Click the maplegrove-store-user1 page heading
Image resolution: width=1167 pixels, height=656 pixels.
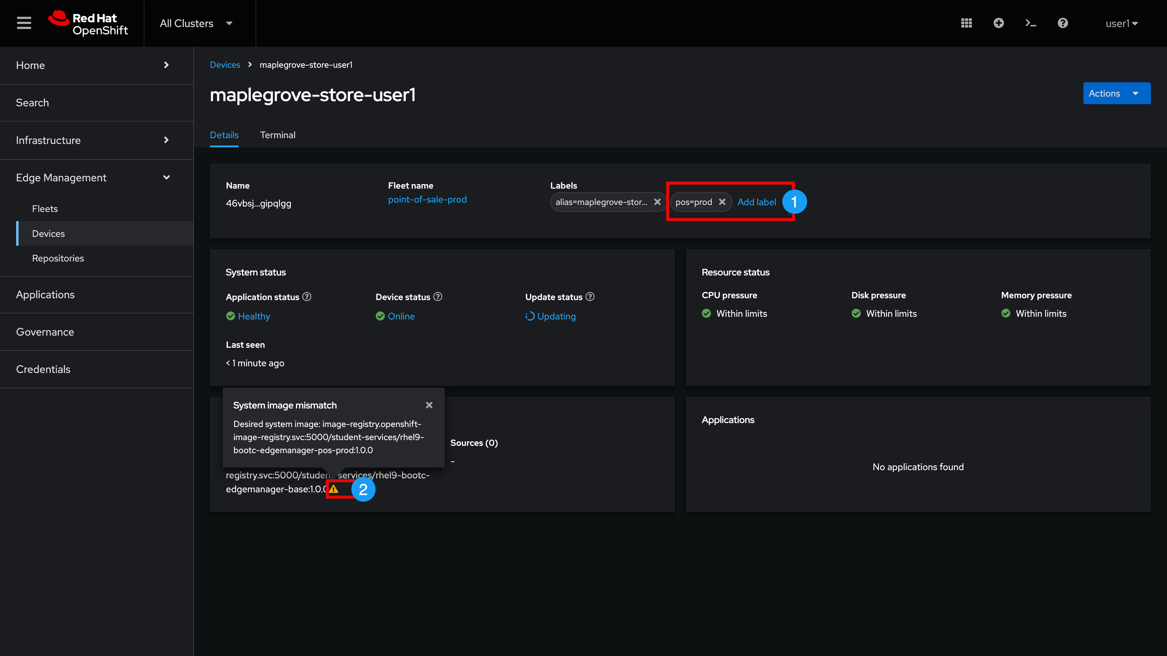[313, 95]
